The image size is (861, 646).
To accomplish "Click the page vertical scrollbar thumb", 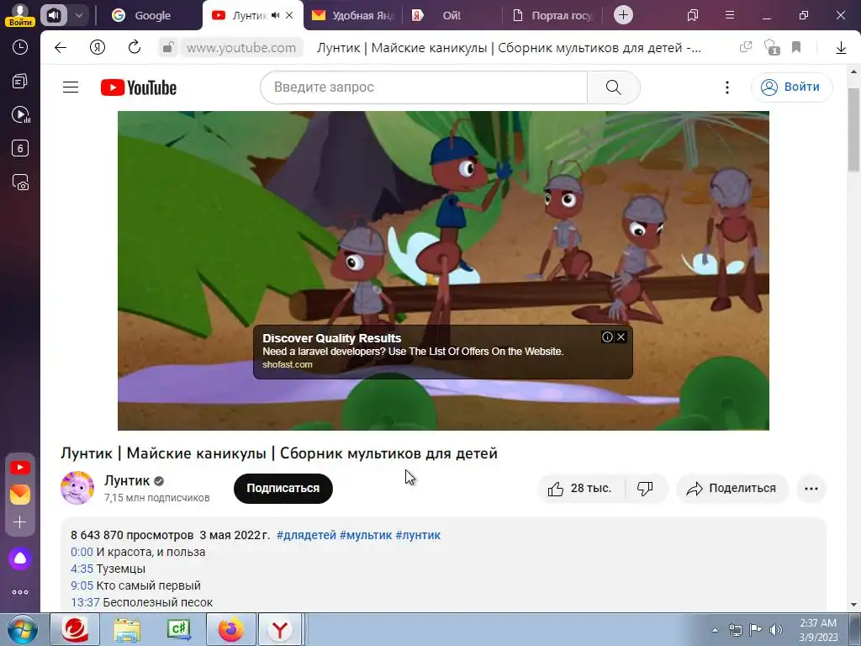I will tap(854, 129).
